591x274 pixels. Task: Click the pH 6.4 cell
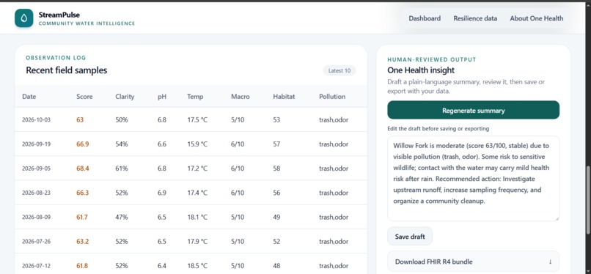click(x=162, y=266)
